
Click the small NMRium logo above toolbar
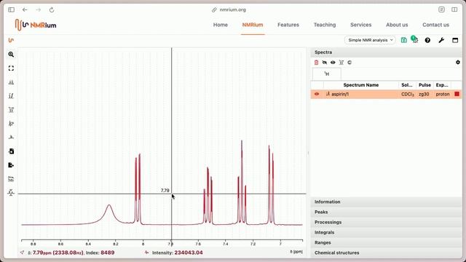pyautogui.click(x=11, y=40)
